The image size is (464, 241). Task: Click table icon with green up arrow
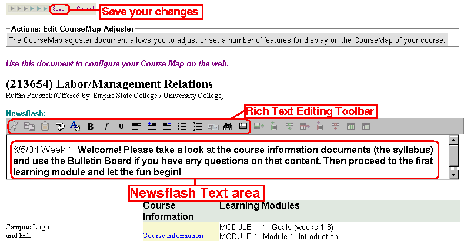273,126
